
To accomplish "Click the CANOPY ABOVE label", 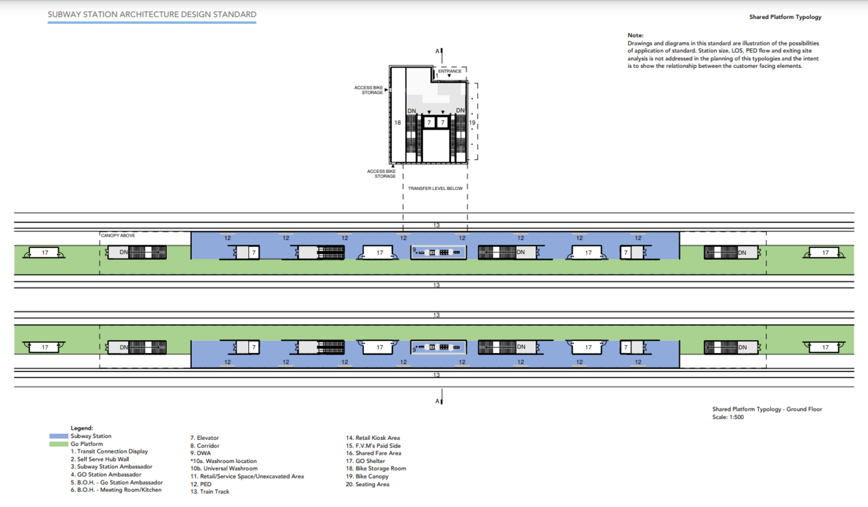I will 118,235.
